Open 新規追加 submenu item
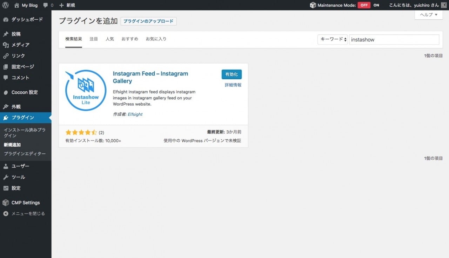The image size is (449, 258). 12,145
